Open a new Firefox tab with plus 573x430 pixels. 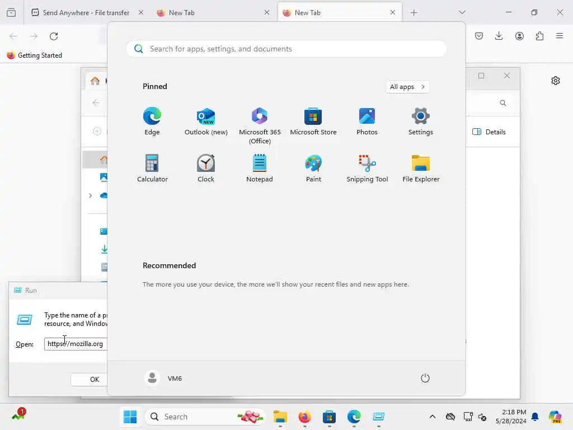[414, 13]
